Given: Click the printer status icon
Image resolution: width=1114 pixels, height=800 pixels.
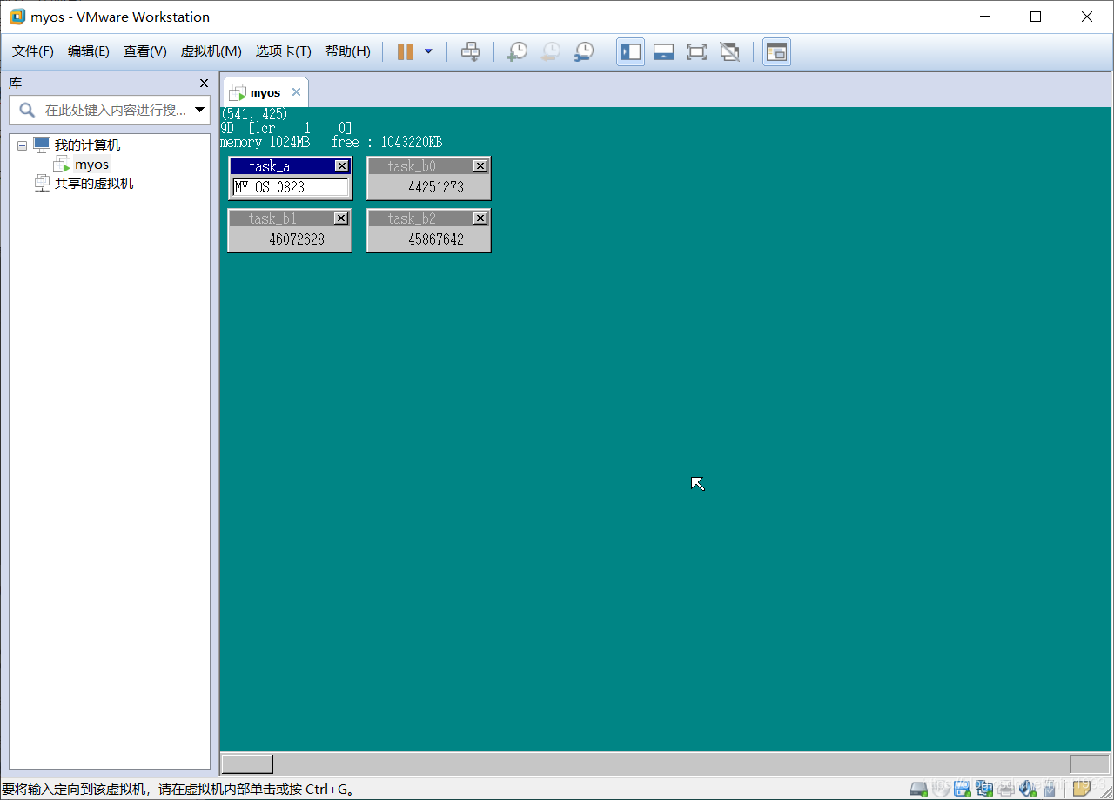Looking at the screenshot, I should click(x=1006, y=789).
